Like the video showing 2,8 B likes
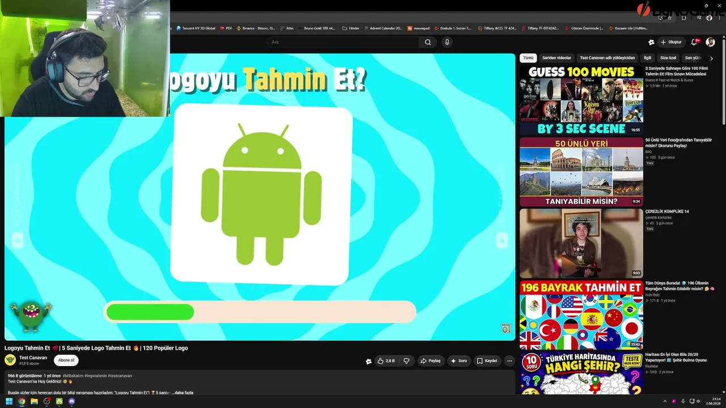The height and width of the screenshot is (408, 726). pyautogui.click(x=386, y=361)
